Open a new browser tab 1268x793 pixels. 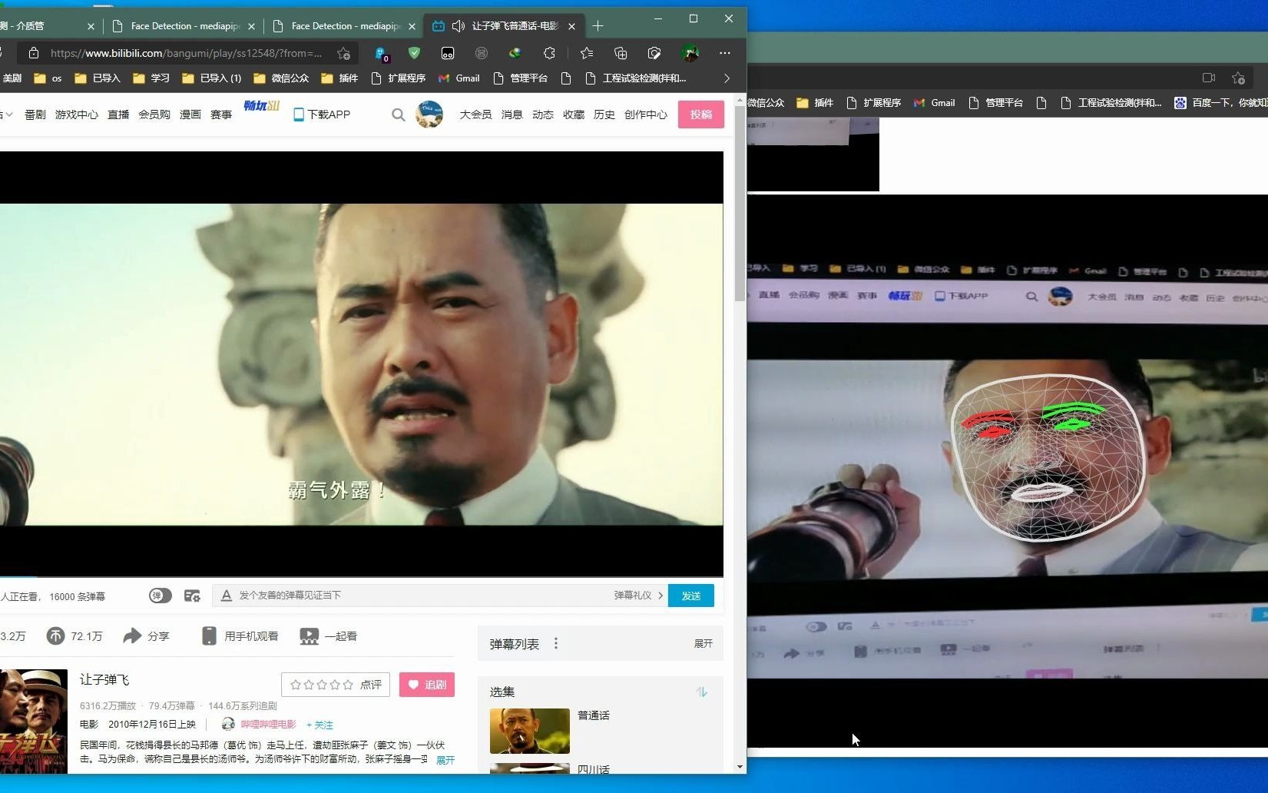pyautogui.click(x=598, y=26)
